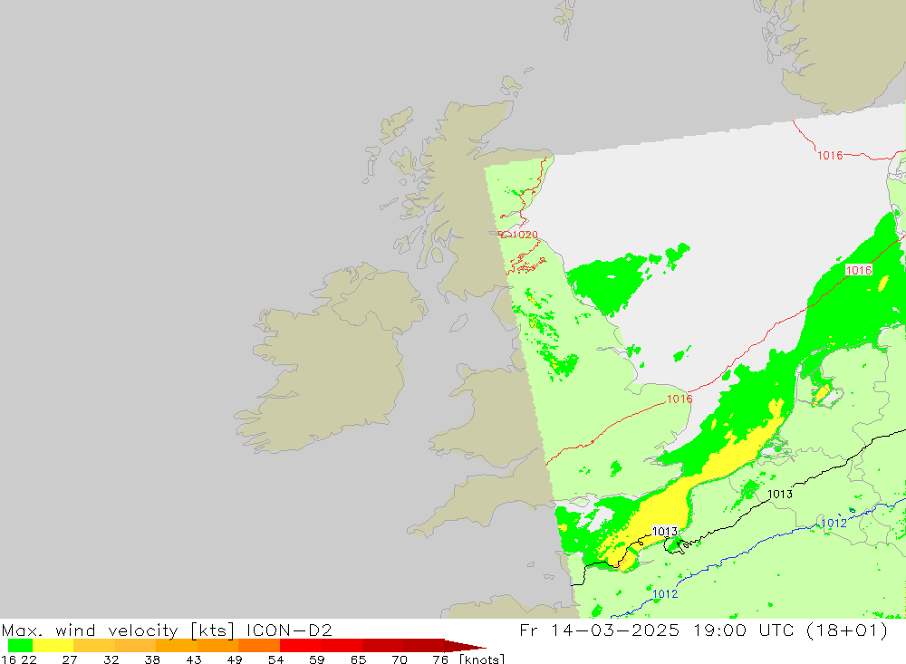Pick the 43–49 knots orange legend band

point(217,646)
